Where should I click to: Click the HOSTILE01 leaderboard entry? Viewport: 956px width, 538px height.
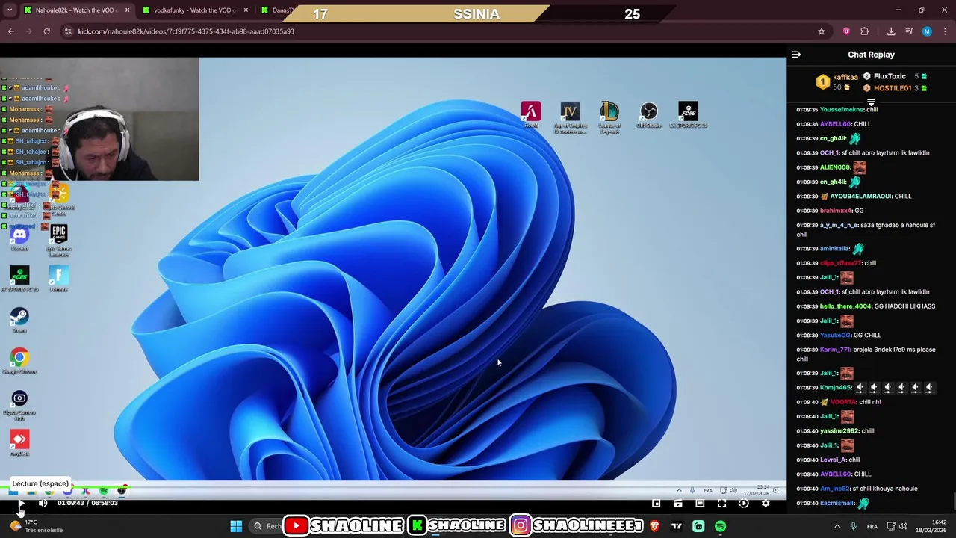tap(895, 88)
